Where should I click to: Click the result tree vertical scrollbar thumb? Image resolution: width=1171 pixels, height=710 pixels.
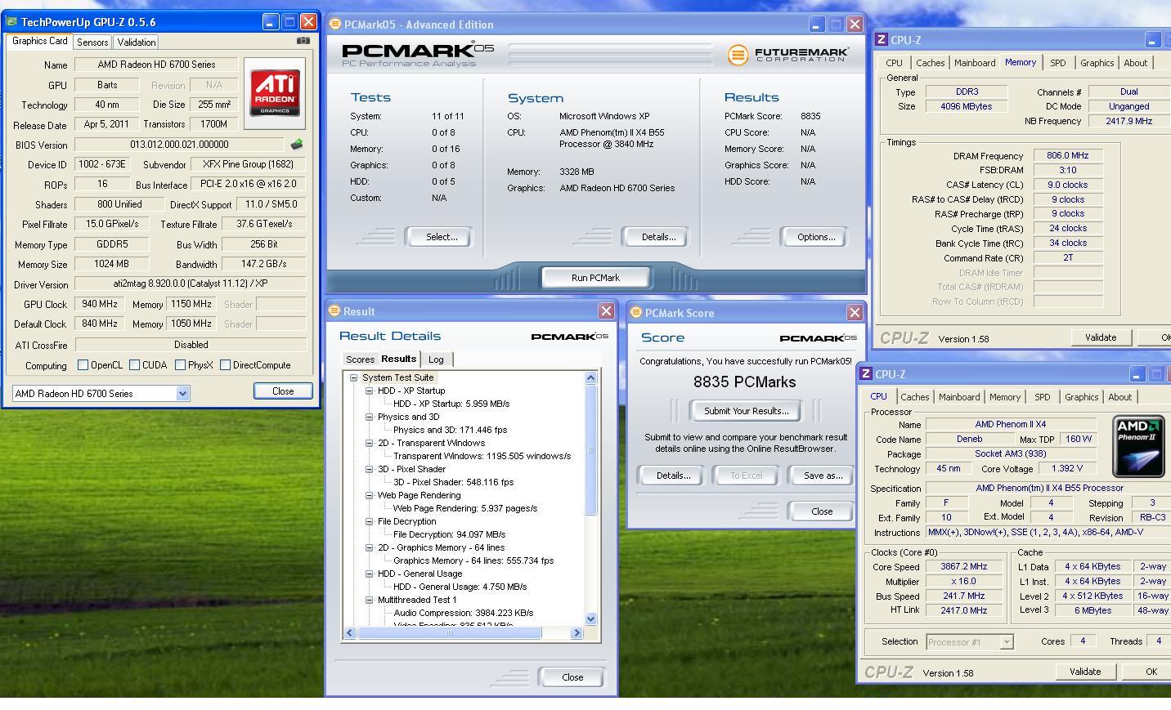coord(591,449)
